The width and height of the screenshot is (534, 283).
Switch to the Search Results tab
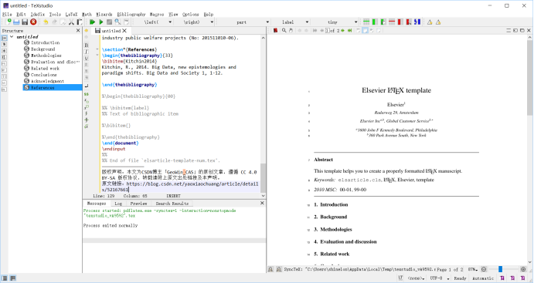[x=172, y=204]
